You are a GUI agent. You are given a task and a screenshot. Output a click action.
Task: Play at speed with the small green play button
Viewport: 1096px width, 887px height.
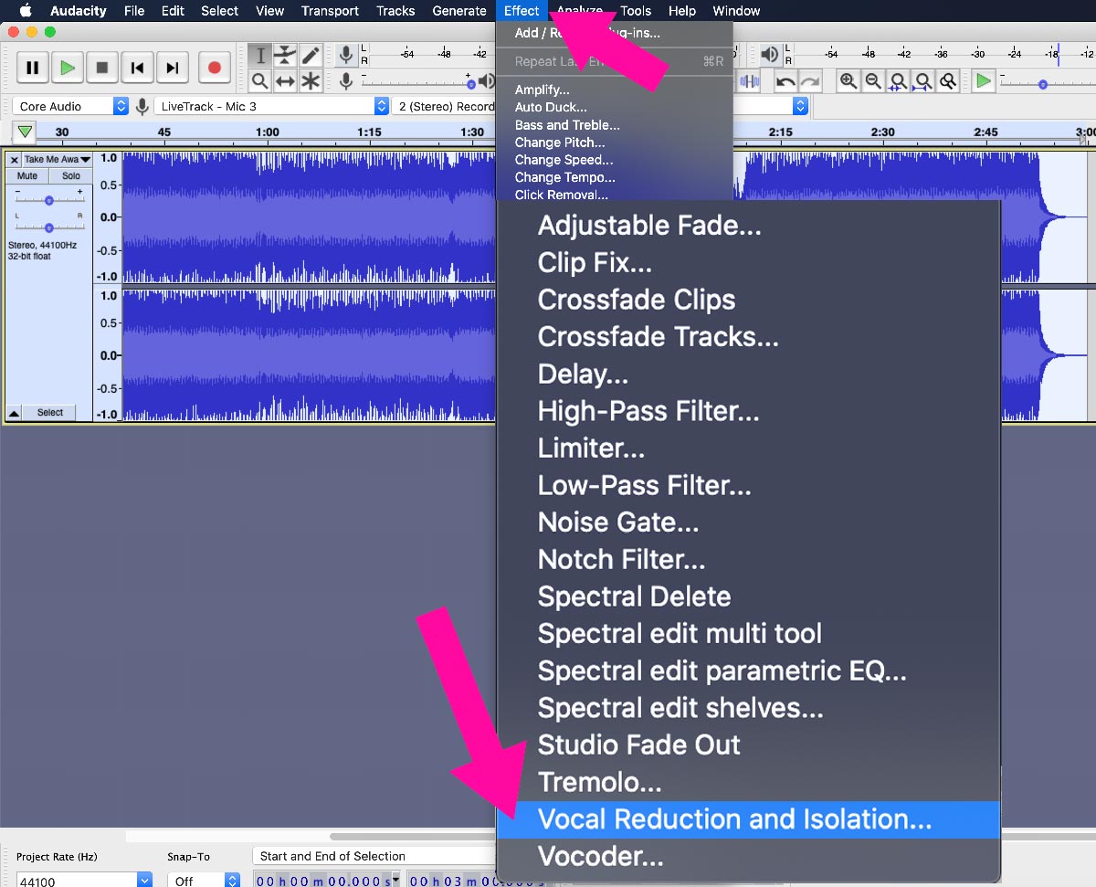(983, 81)
